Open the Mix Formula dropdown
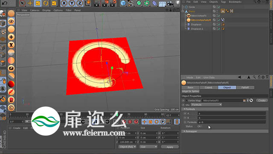 coord(206,105)
